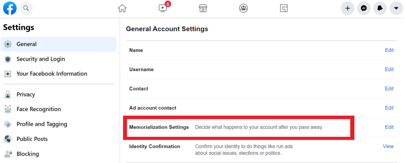
Task: Go to the Home feed icon
Action: 122,9
